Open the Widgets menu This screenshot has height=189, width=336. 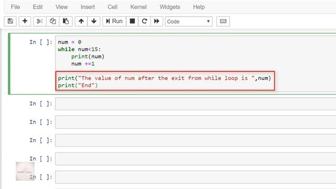(x=170, y=7)
